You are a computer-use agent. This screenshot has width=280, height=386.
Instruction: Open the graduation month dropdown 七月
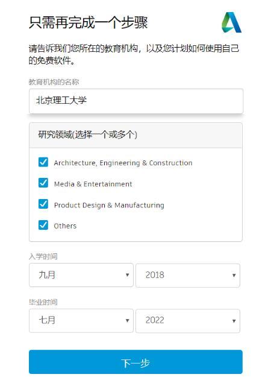coord(81,320)
